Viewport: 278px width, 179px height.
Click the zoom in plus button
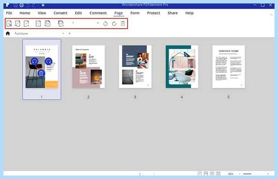pyautogui.click(x=268, y=174)
